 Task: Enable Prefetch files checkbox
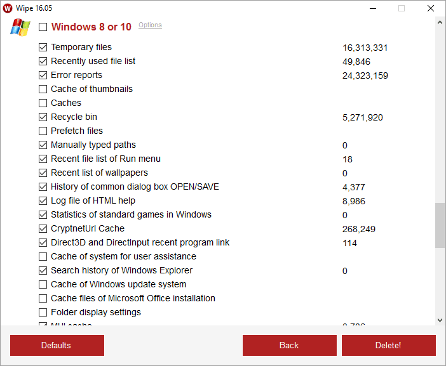click(43, 131)
